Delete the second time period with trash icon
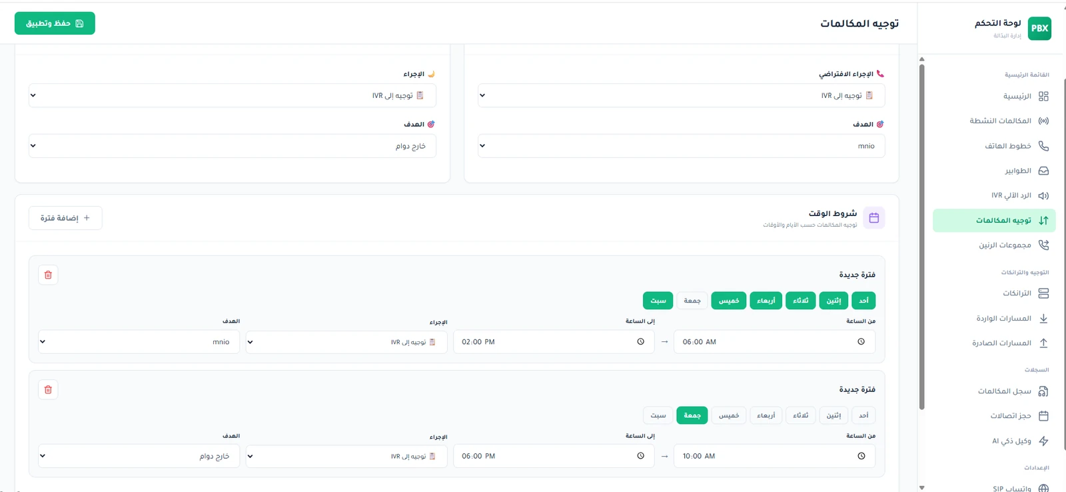 point(48,389)
